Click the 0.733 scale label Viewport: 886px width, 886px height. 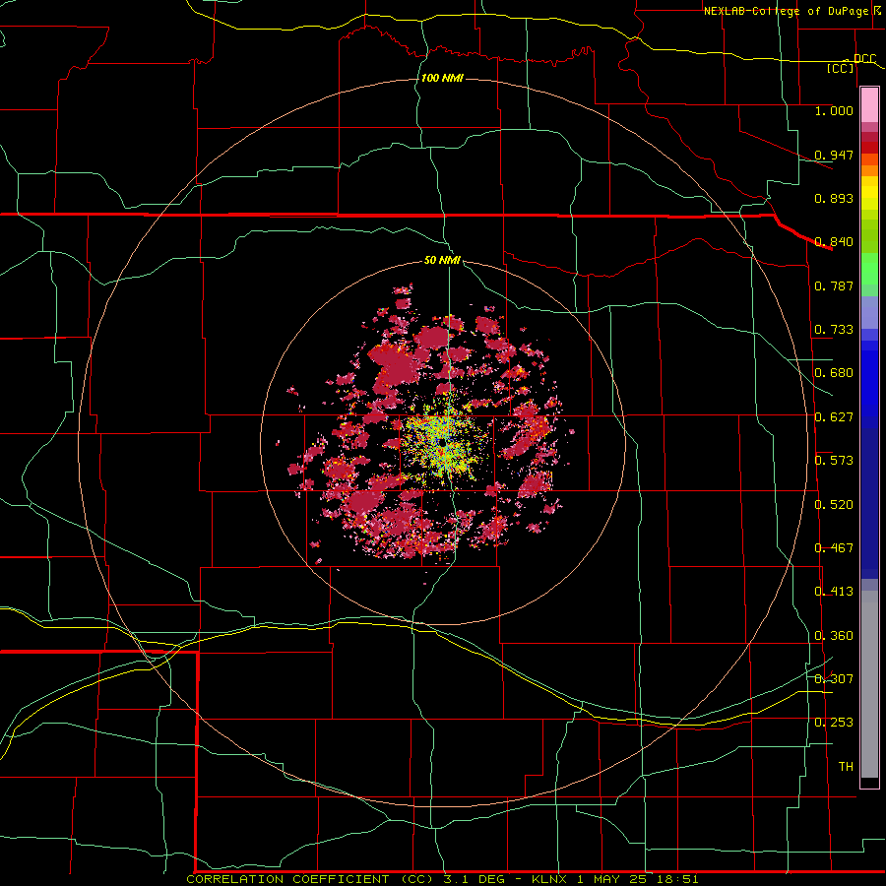[x=834, y=330]
